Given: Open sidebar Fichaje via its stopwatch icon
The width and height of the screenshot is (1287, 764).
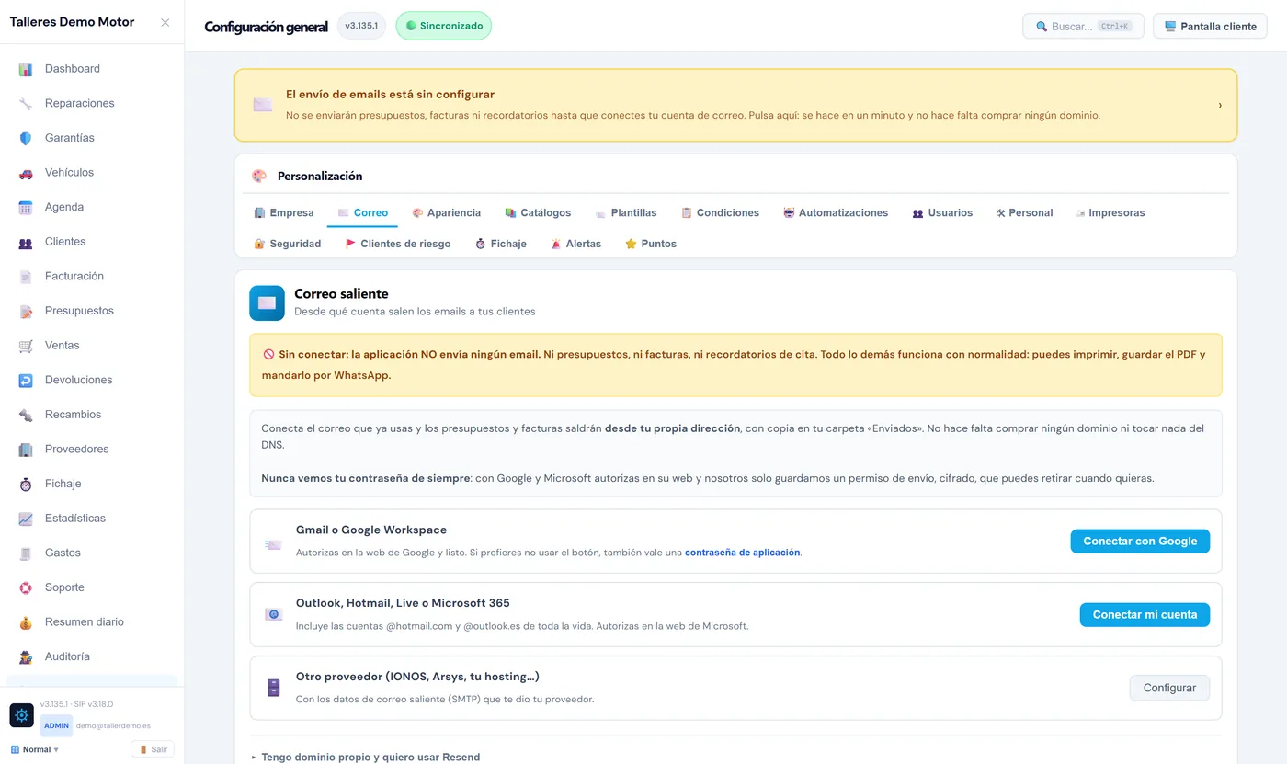Looking at the screenshot, I should 26,484.
